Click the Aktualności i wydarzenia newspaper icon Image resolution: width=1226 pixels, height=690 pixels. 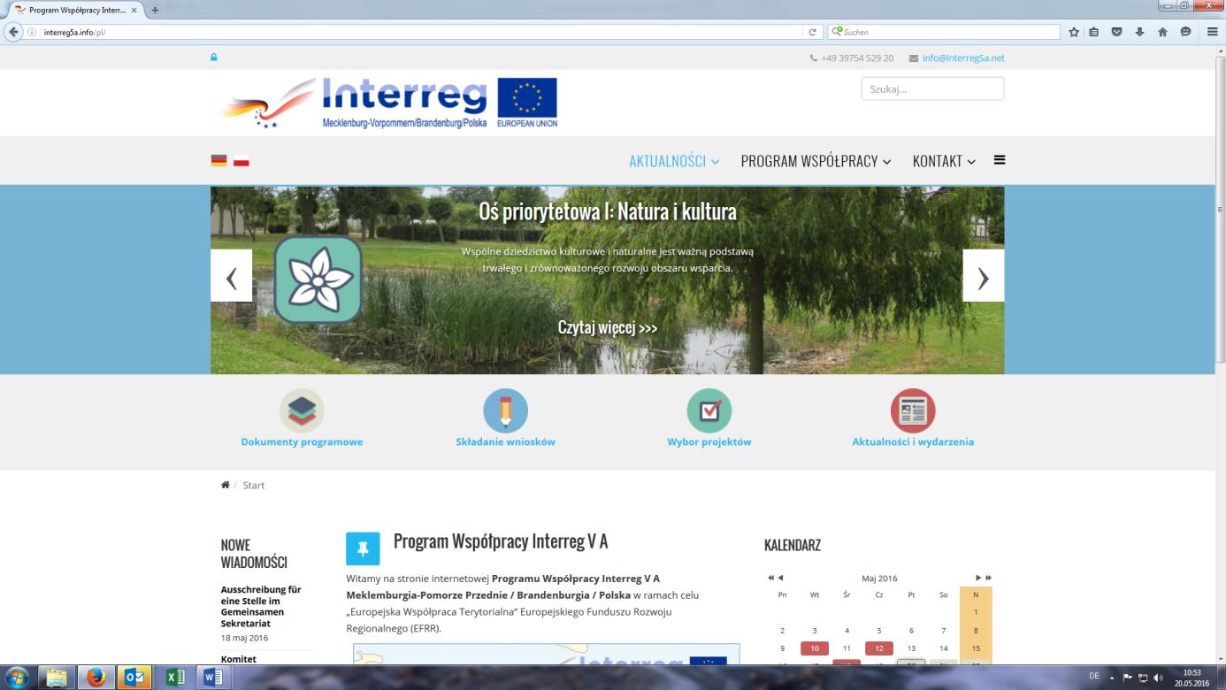click(x=913, y=410)
